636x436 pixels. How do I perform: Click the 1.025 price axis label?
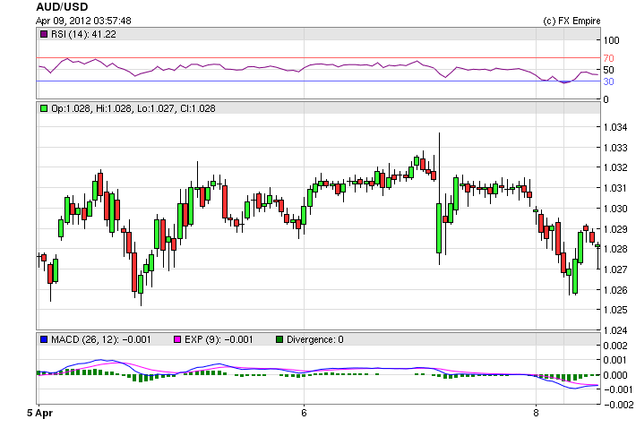point(615,310)
